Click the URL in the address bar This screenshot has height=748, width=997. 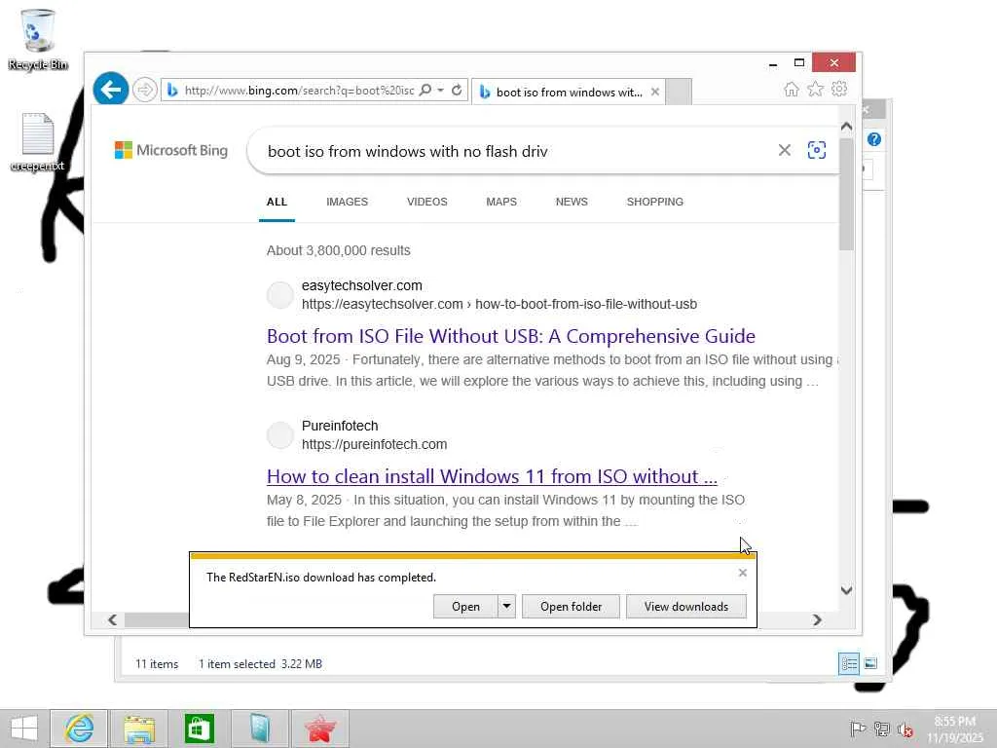(299, 91)
